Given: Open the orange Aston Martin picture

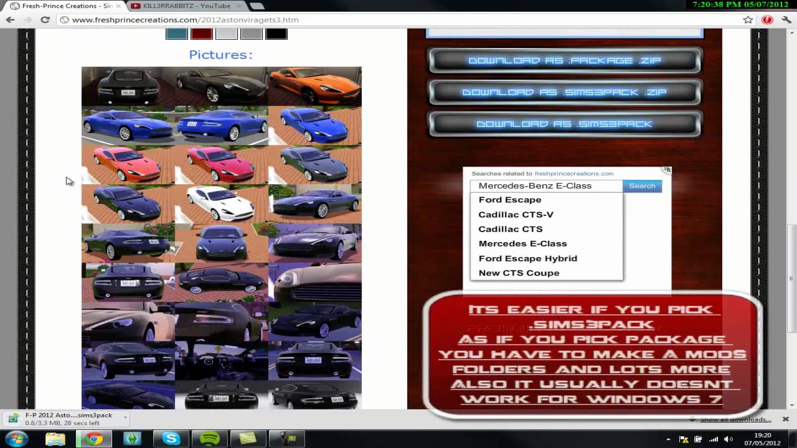Looking at the screenshot, I should pos(314,86).
